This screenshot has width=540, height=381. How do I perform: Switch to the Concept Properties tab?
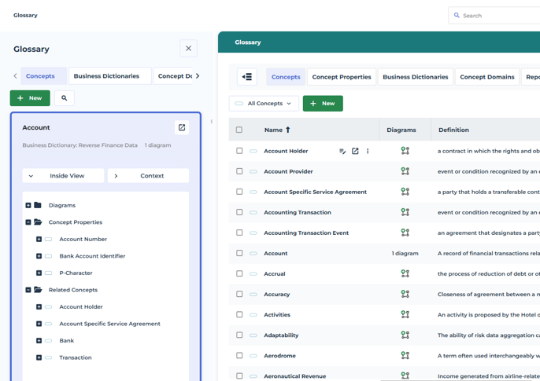(341, 77)
